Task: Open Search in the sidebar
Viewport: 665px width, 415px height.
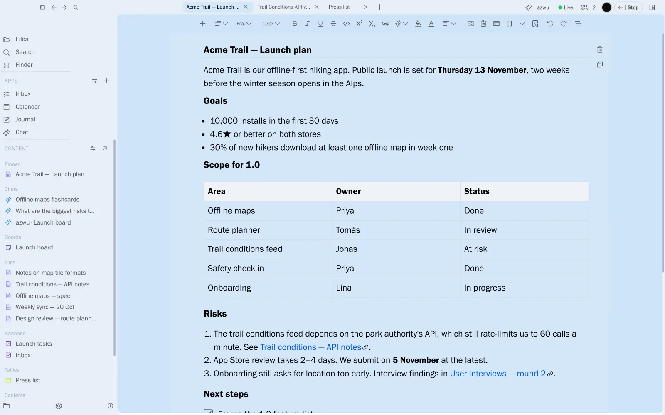Action: (x=25, y=52)
